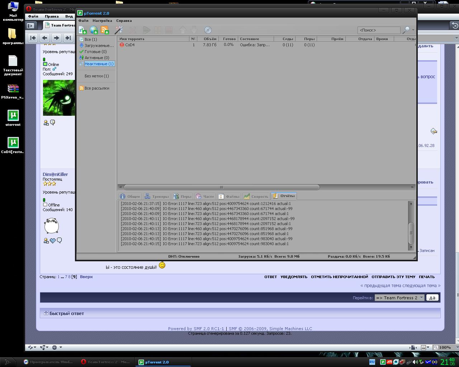This screenshot has height=367, width=459.
Task: Switch to the Трекеры tab
Action: point(156,196)
